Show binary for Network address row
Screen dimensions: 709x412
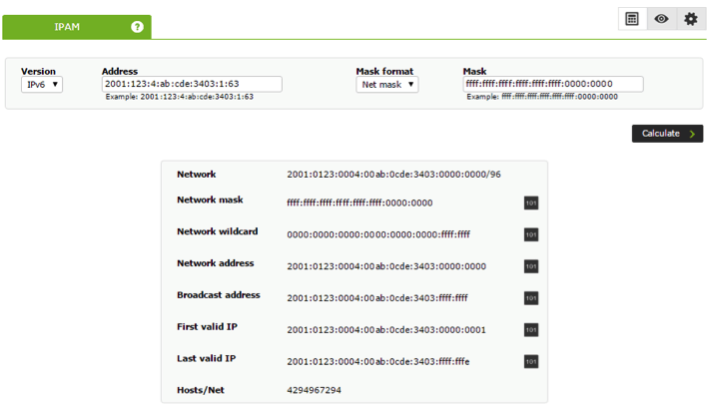click(531, 266)
